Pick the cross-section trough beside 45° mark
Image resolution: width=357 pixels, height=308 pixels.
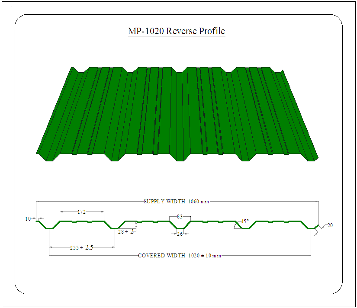click(x=245, y=228)
